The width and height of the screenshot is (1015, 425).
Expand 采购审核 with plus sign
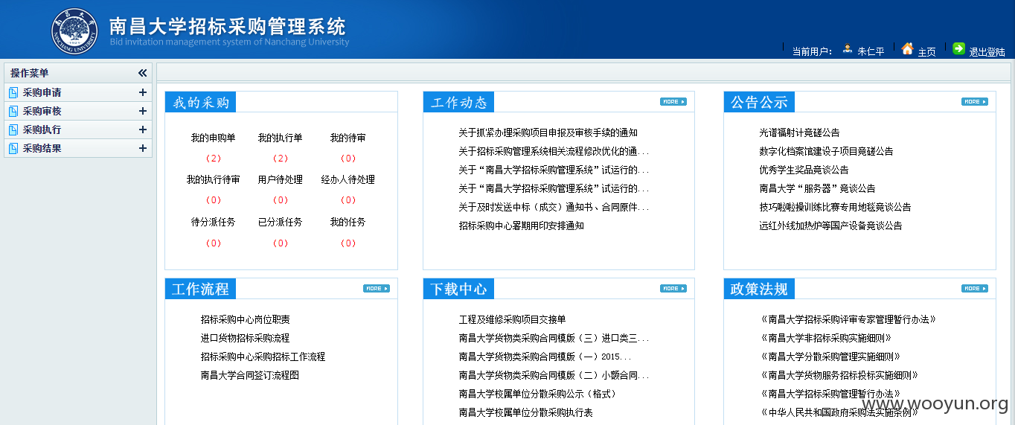click(143, 111)
